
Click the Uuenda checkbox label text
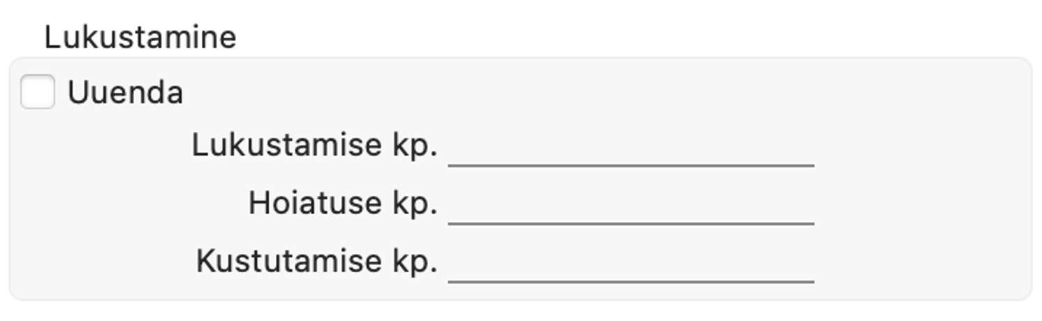[x=125, y=93]
